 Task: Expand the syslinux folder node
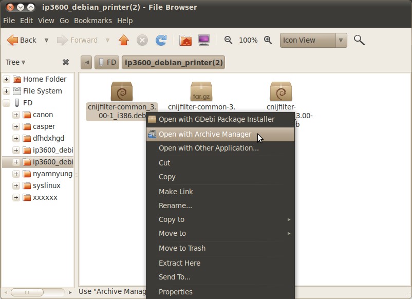click(x=16, y=186)
